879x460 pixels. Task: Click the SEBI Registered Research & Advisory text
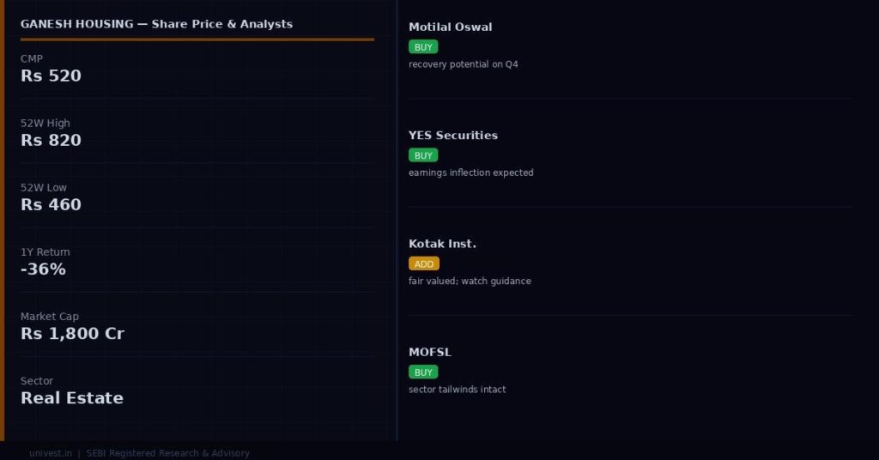pyautogui.click(x=167, y=453)
